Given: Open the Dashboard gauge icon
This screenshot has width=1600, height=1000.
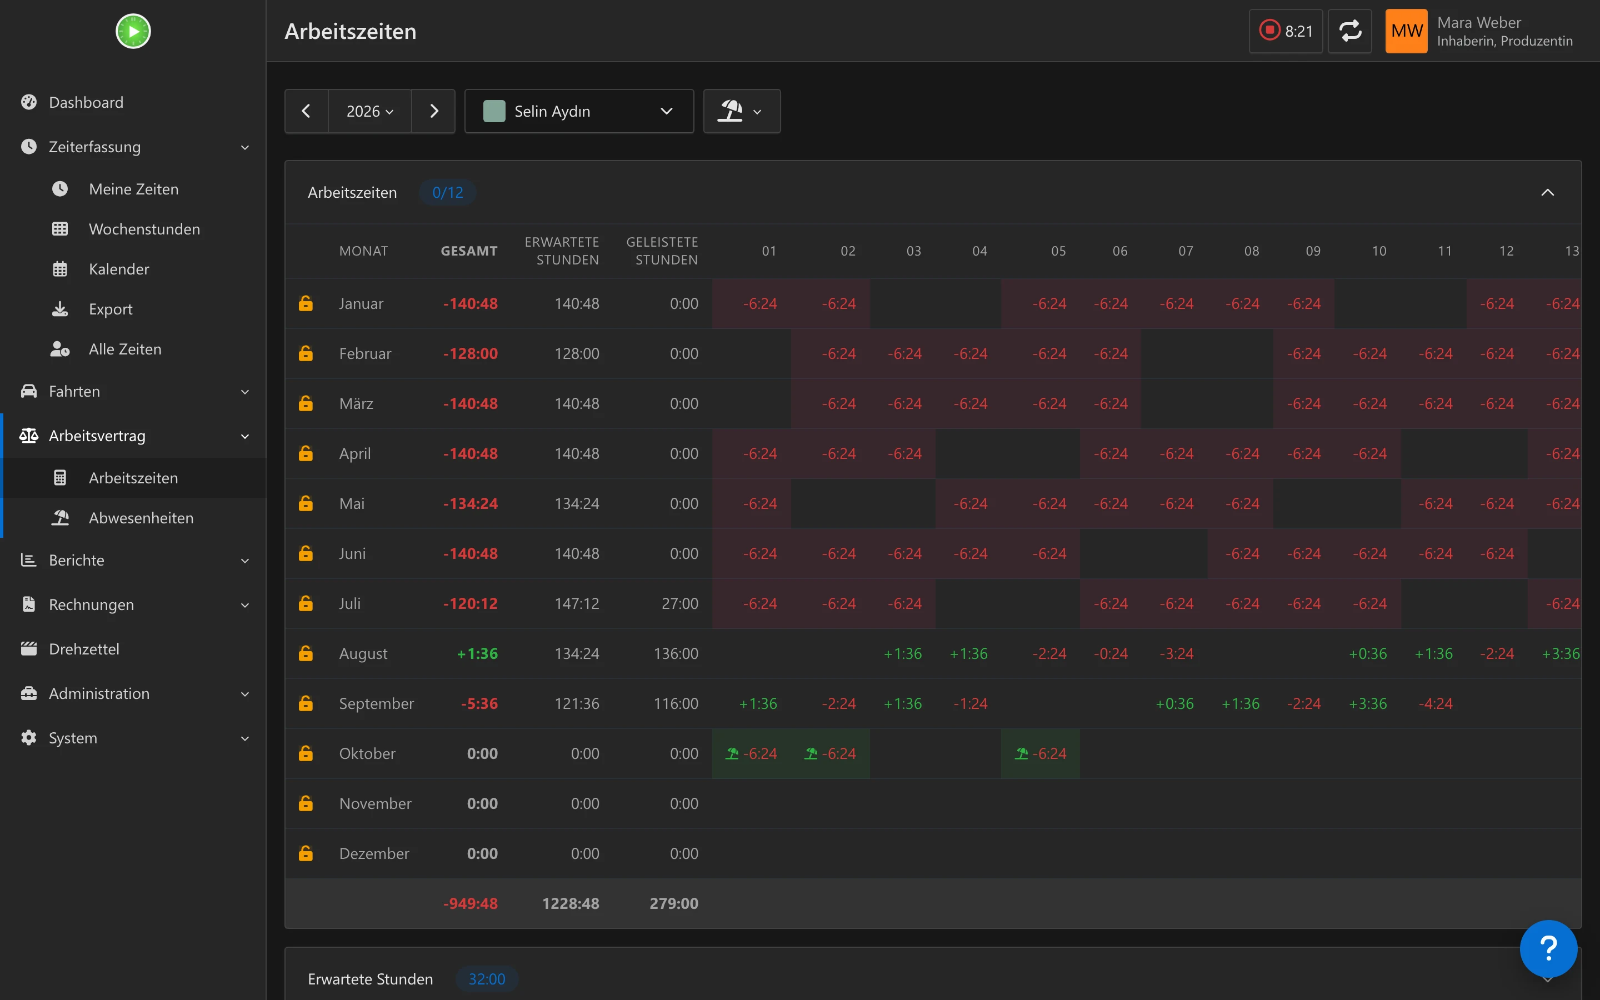Looking at the screenshot, I should point(28,102).
